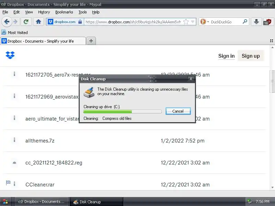The height and width of the screenshot is (206, 275).
Task: Cancel the Disk Cleanup operation
Action: 178,111
